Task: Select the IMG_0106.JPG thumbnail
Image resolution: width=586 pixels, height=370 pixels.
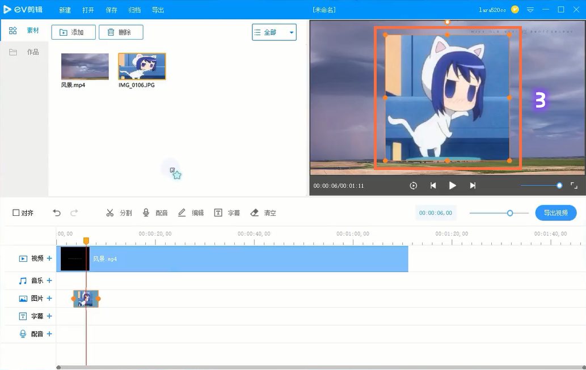Action: (x=142, y=66)
